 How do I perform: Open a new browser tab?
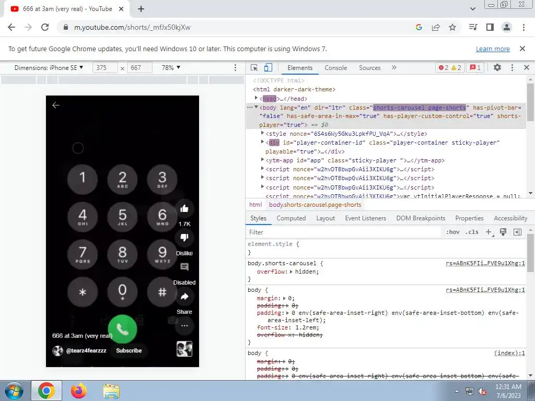pos(141,9)
